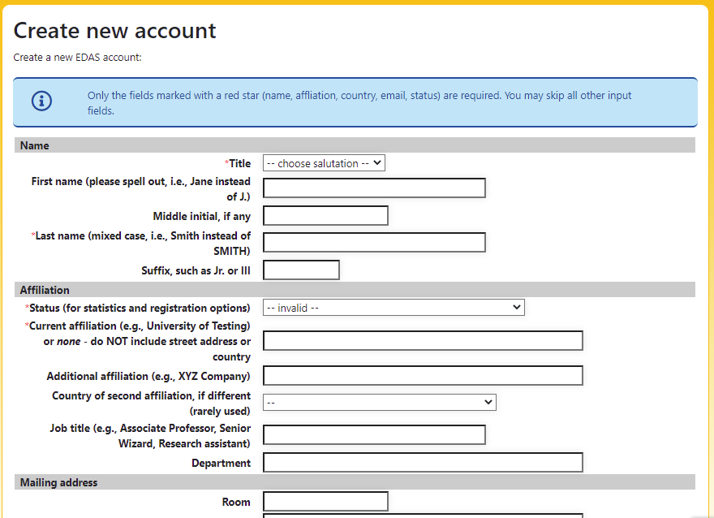Select the Job title input field
This screenshot has width=714, height=518.
(x=374, y=435)
